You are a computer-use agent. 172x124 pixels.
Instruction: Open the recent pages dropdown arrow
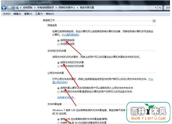pyautogui.click(x=13, y=8)
